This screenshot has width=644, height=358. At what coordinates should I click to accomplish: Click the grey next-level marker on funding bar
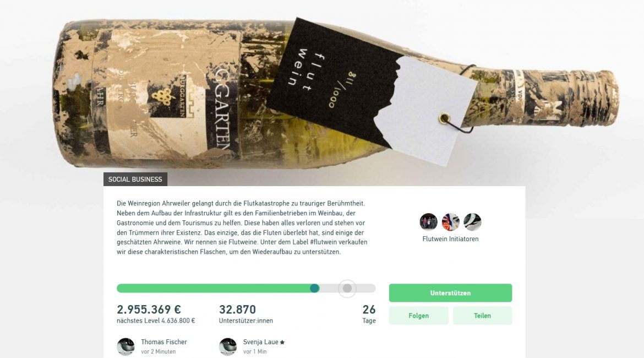point(347,288)
